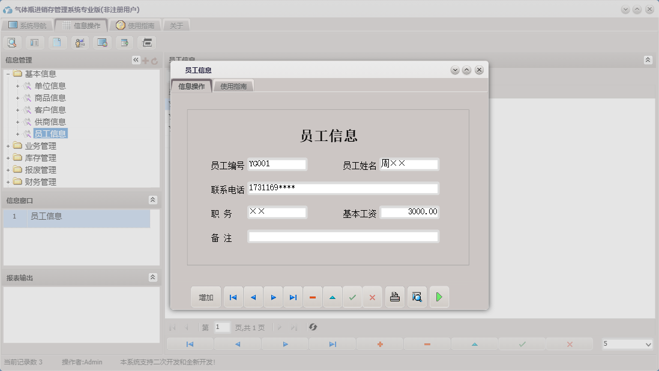Select the query tool on the main toolbar
Screen dimensions: 659x371
pyautogui.click(x=12, y=42)
